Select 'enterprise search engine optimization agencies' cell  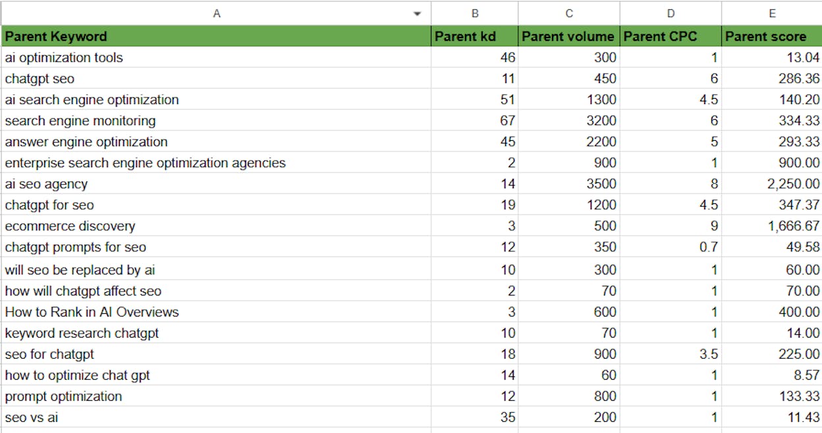(216, 163)
